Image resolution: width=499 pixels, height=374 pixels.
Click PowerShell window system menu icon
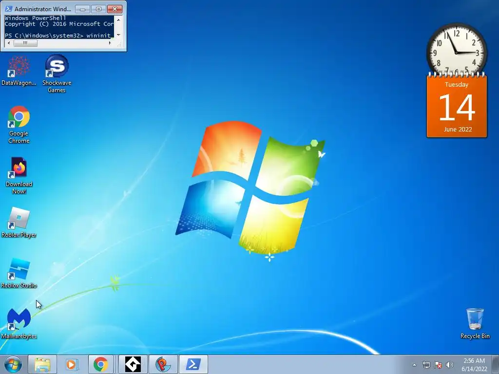(9, 9)
